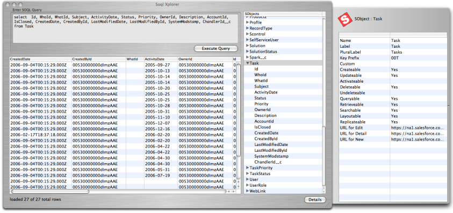The height and width of the screenshot is (213, 453).
Task: Sort by the CreatedDate column header
Action: tap(40, 59)
